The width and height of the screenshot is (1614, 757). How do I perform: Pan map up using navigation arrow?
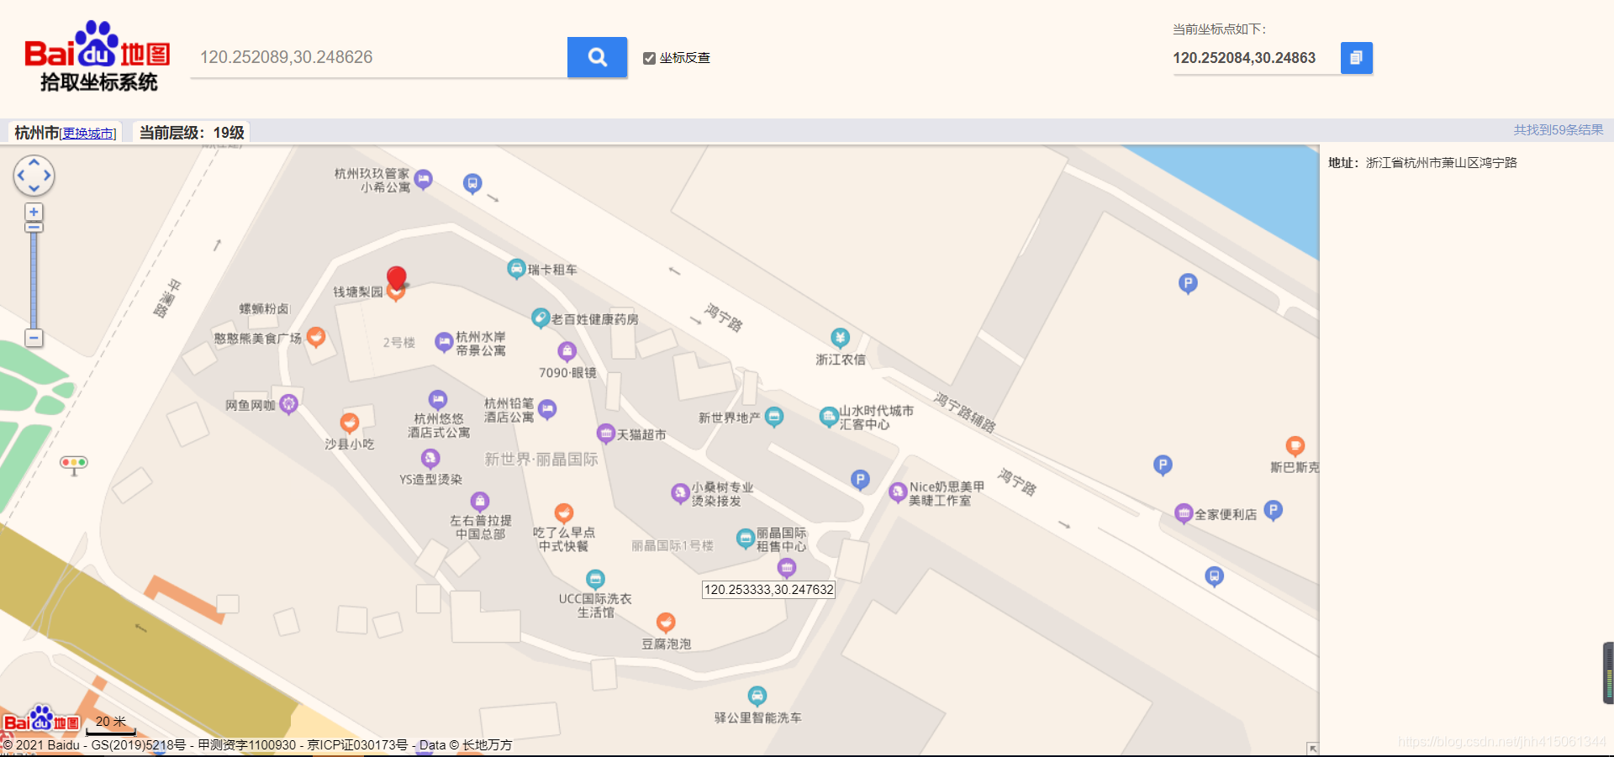[x=34, y=161]
